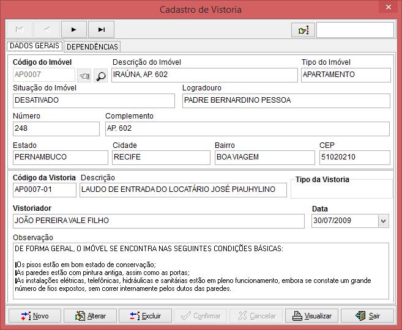Image resolution: width=402 pixels, height=330 pixels.
Task: Click the locate record icon in toolbar
Action: [x=303, y=30]
